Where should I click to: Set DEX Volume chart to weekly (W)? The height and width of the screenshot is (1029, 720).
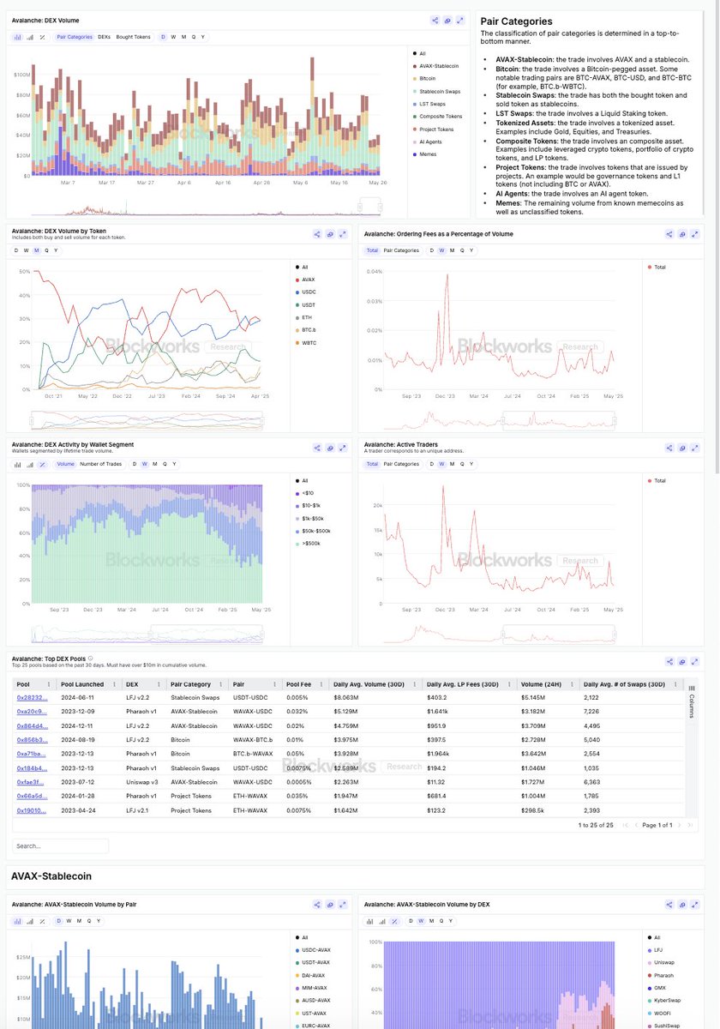173,37
